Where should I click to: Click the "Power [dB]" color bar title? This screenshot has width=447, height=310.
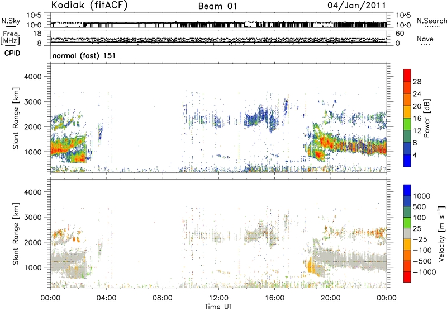(426, 118)
